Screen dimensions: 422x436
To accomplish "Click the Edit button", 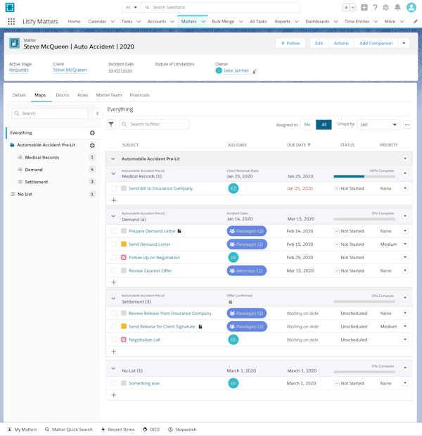I will click(x=319, y=43).
